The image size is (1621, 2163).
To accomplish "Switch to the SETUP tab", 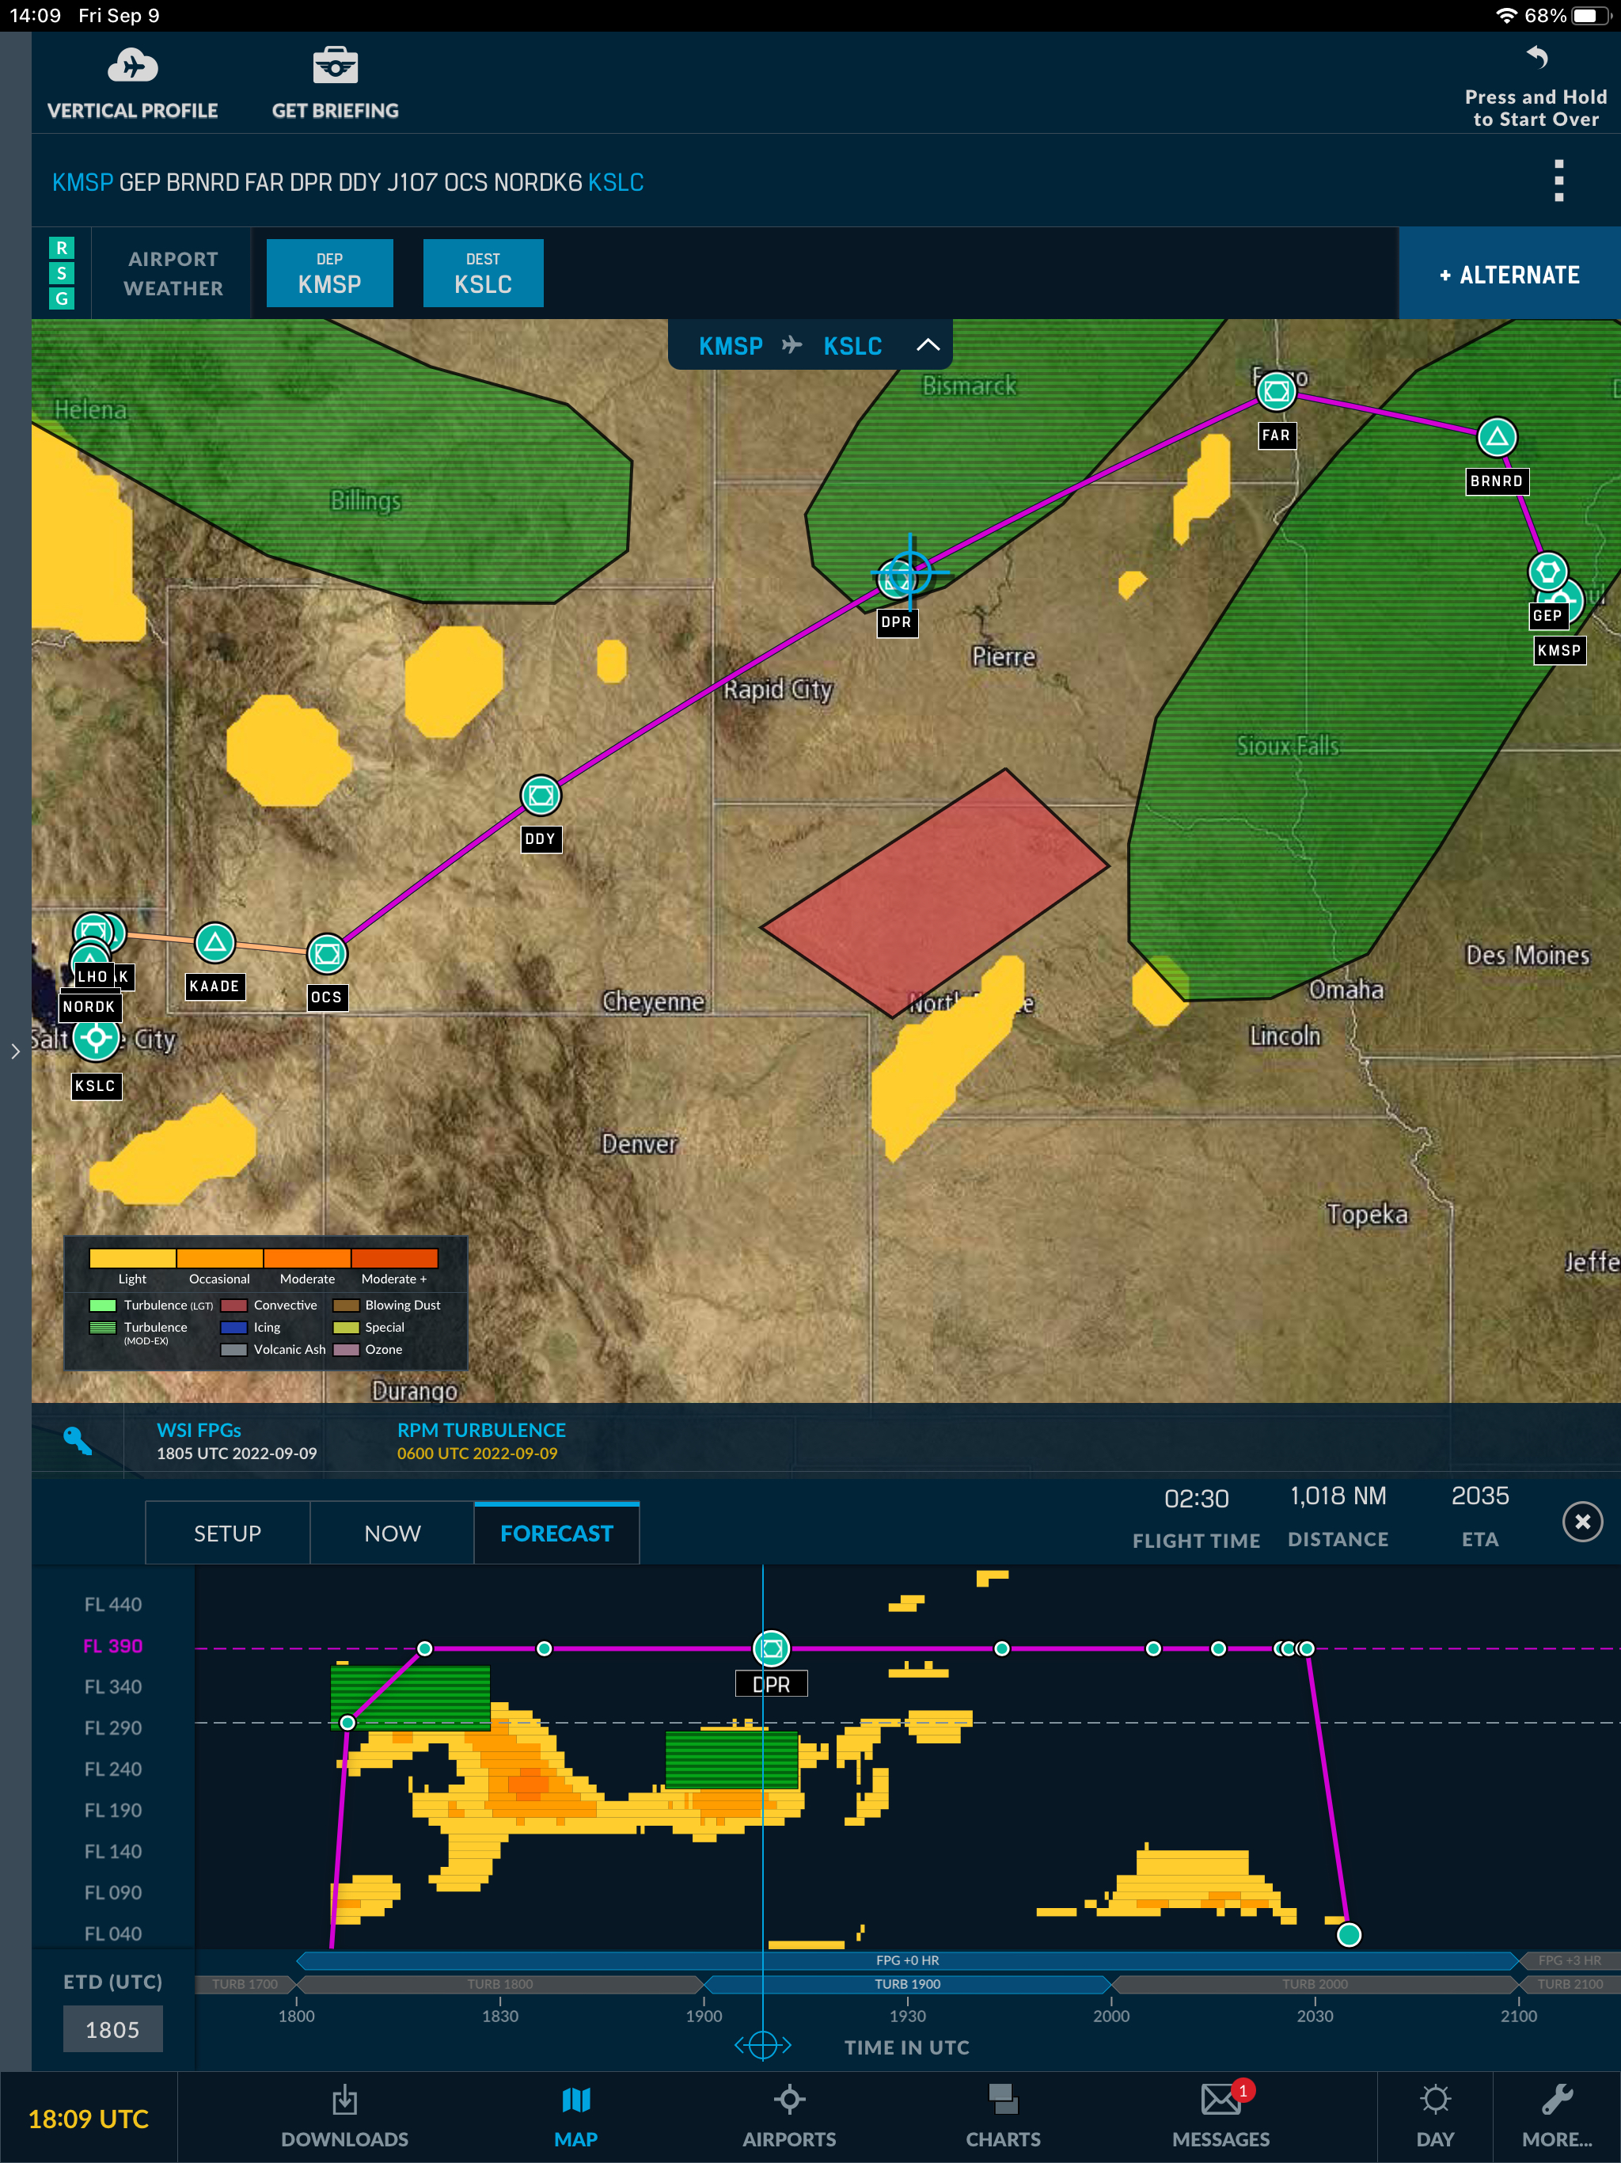I will pos(227,1534).
